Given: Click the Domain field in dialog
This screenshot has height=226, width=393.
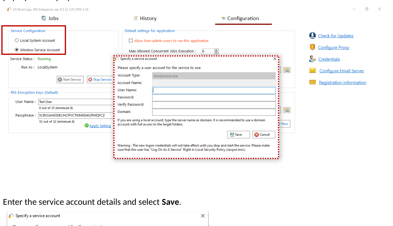Looking at the screenshot, I should pyautogui.click(x=214, y=112).
